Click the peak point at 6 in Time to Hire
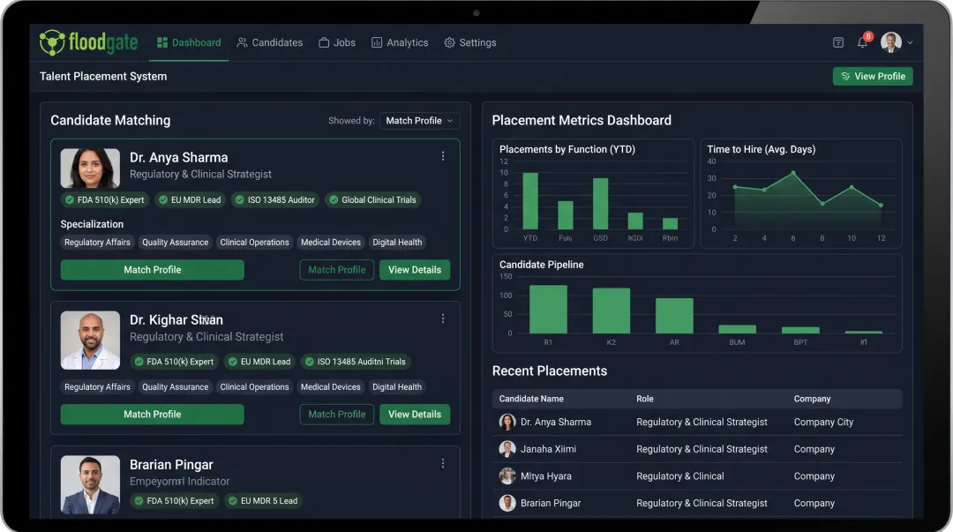Screen dimensions: 953x532 click(x=793, y=173)
